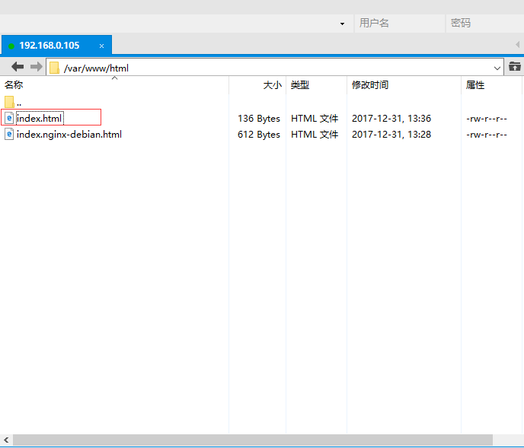Expand the /var/www/html path dropdown
Viewport: 524px width, 448px height.
pos(497,68)
